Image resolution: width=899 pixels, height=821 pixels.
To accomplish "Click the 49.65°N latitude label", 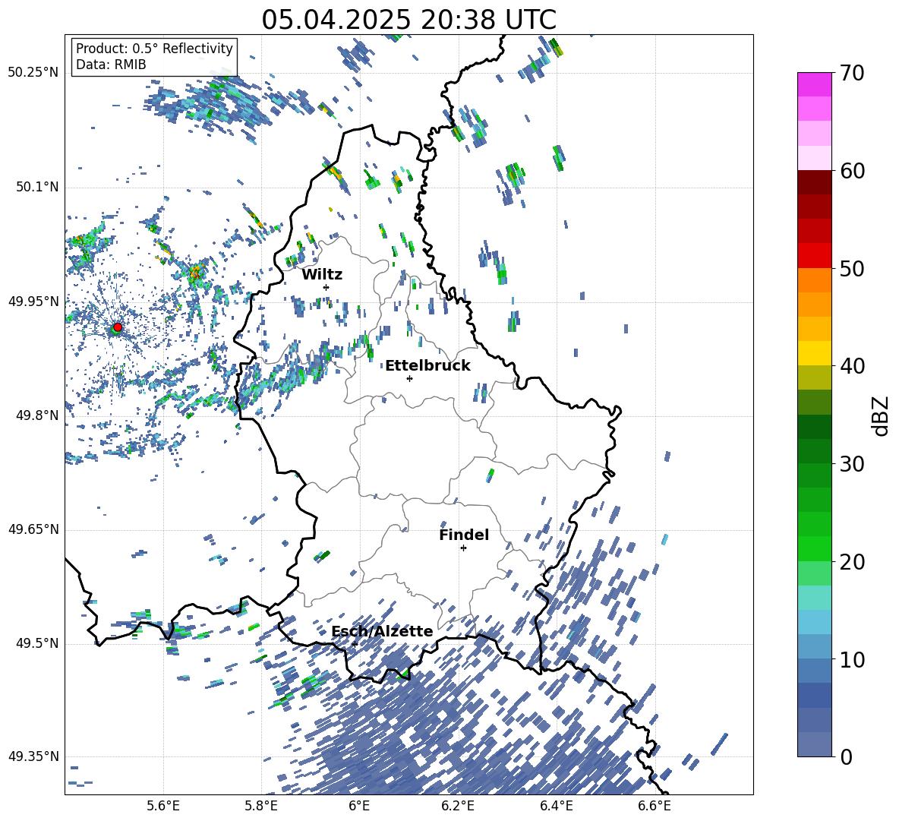I will click(33, 529).
